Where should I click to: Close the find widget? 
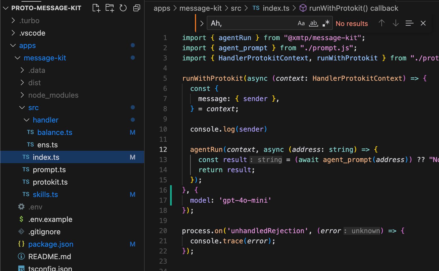(423, 23)
